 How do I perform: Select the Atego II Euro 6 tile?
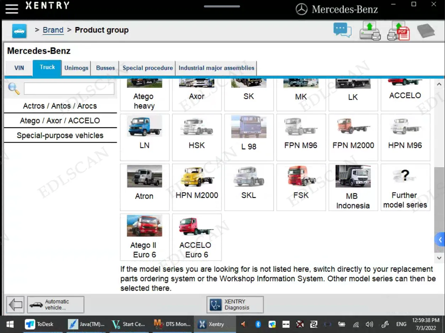pos(145,237)
